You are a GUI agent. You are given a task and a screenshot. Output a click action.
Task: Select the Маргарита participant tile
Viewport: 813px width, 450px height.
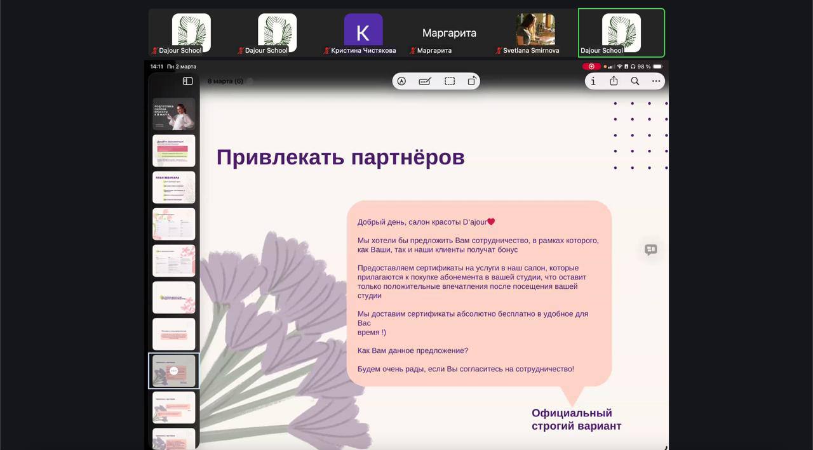tap(449, 33)
